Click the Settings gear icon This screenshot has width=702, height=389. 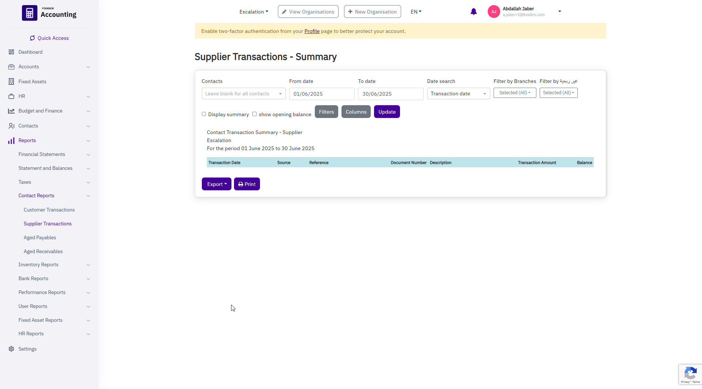tap(11, 349)
